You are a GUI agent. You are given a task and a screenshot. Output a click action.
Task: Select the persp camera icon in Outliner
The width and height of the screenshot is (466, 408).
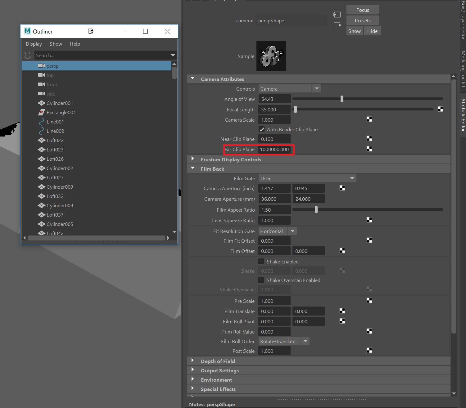[41, 66]
